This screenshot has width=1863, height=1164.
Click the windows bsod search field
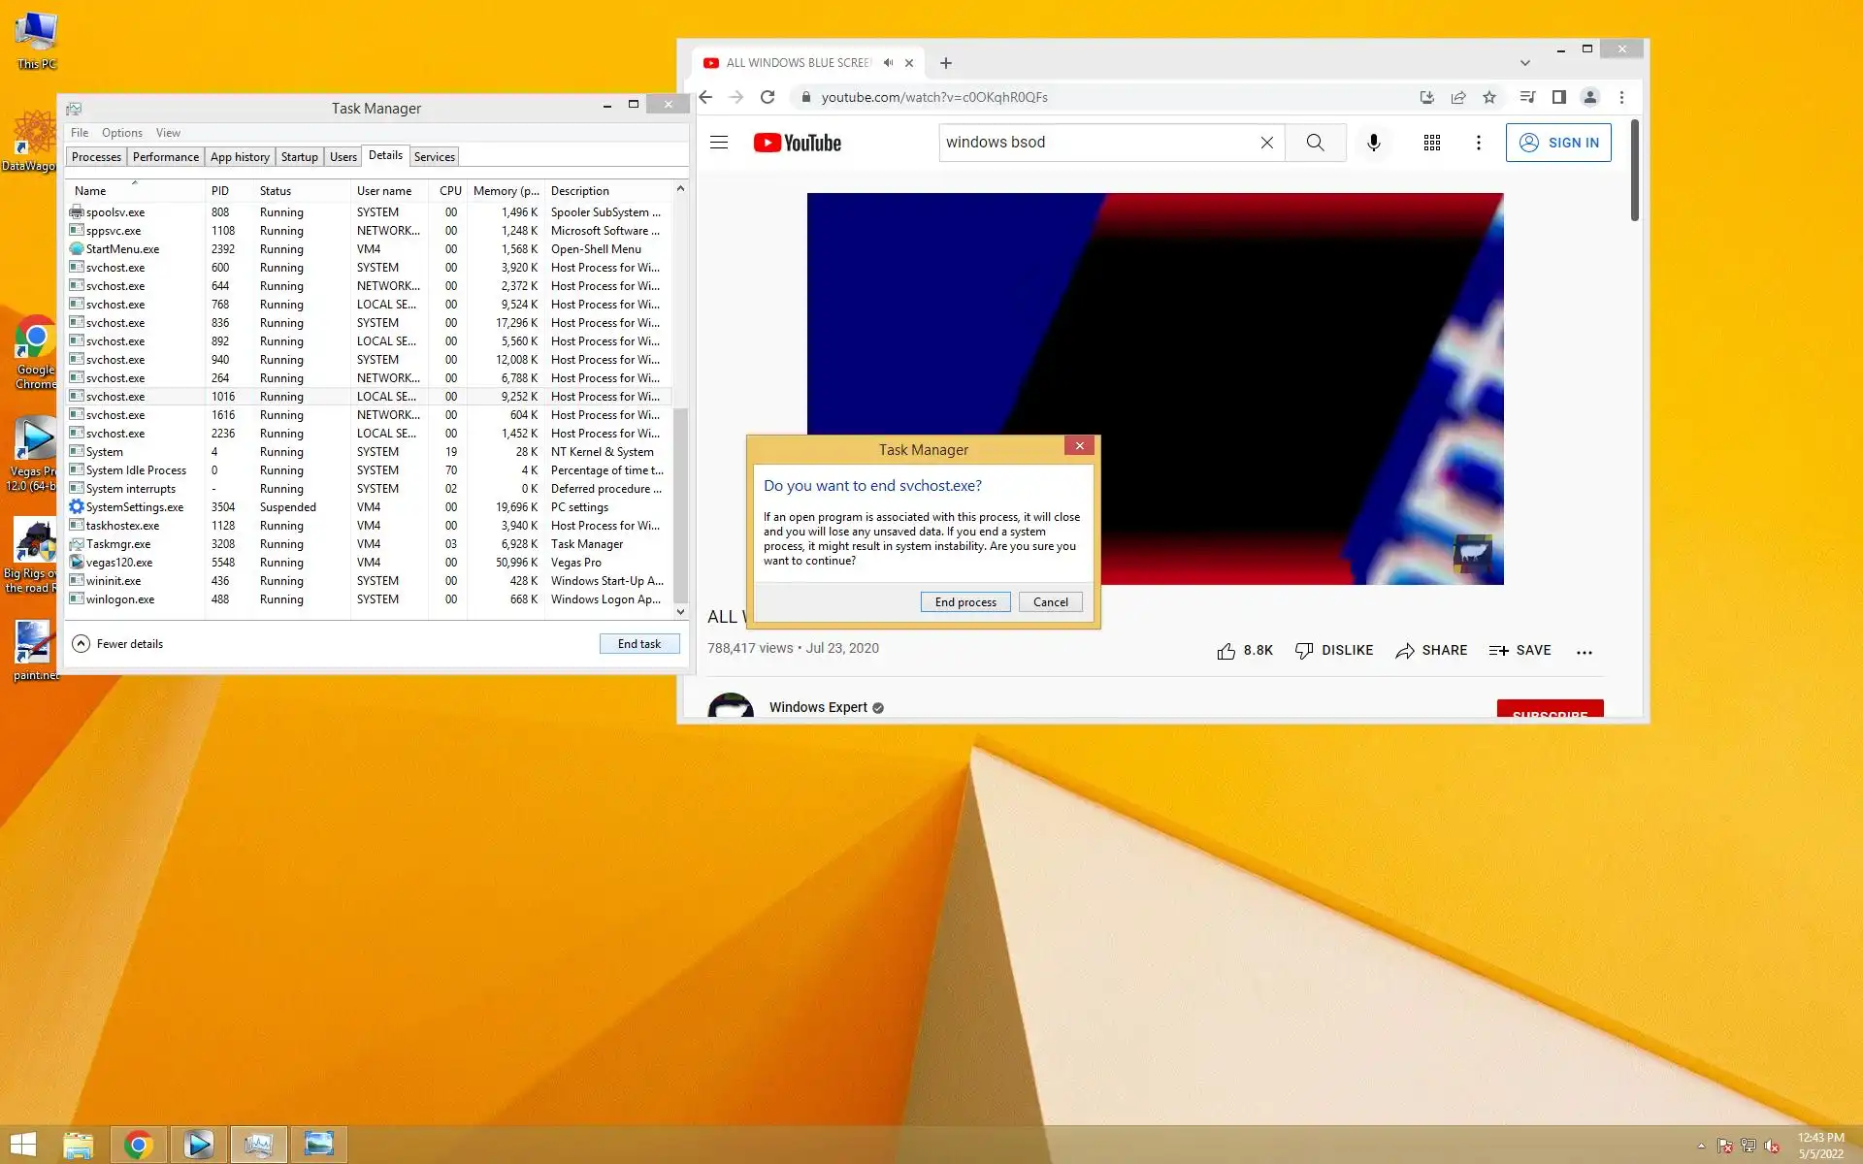point(1096,143)
